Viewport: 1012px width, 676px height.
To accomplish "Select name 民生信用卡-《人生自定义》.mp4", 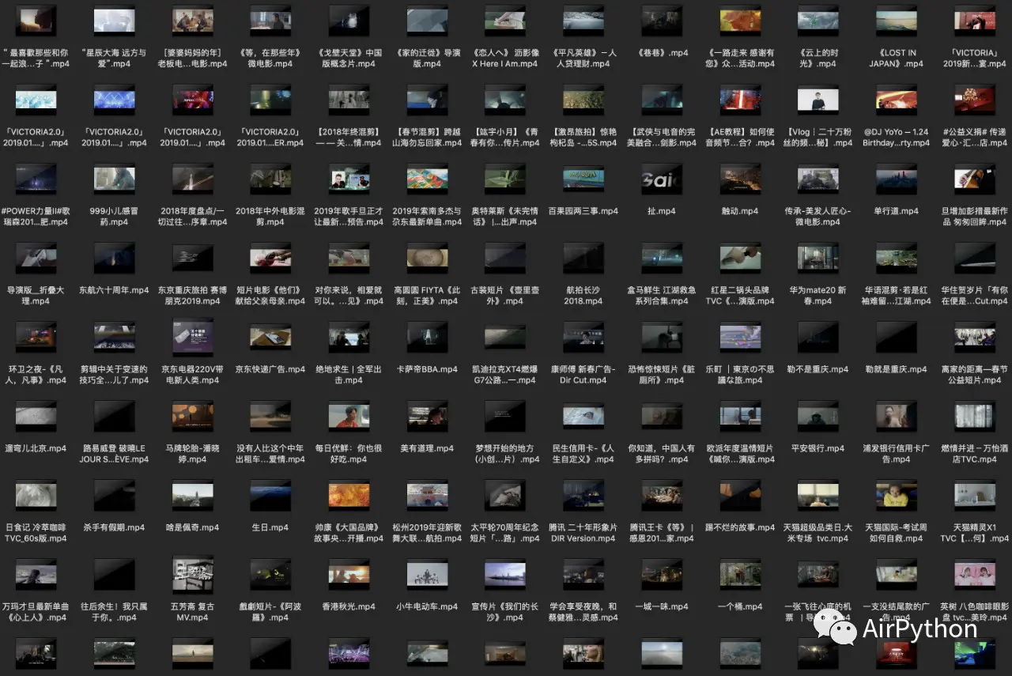I will pyautogui.click(x=583, y=454).
